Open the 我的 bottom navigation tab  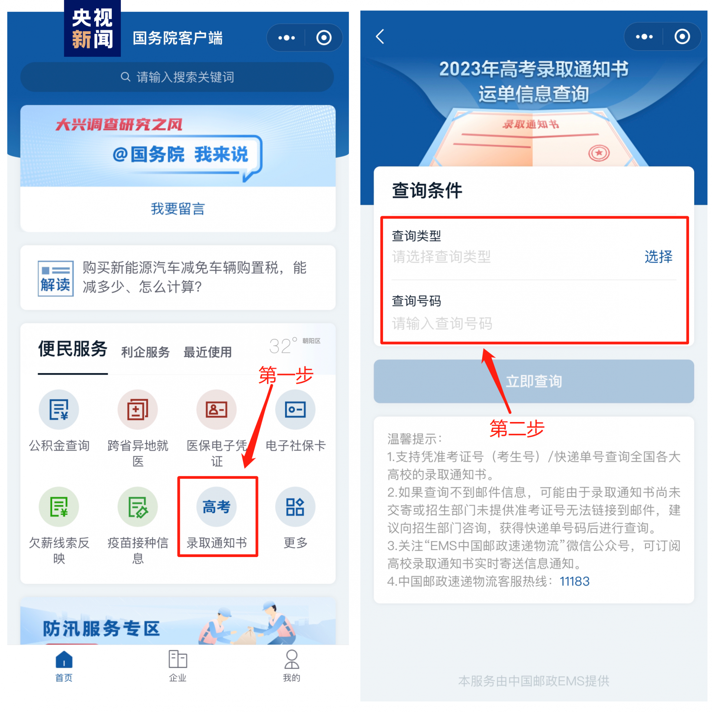(x=291, y=666)
